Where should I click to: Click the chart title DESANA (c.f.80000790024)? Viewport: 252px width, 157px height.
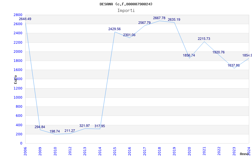(x=126, y=4)
